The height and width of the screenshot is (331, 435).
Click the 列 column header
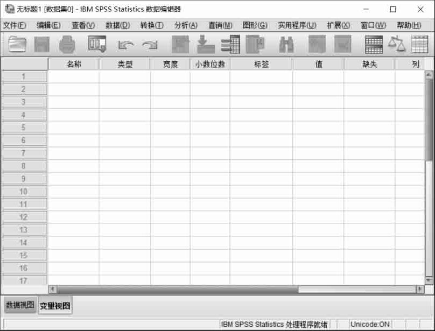411,64
